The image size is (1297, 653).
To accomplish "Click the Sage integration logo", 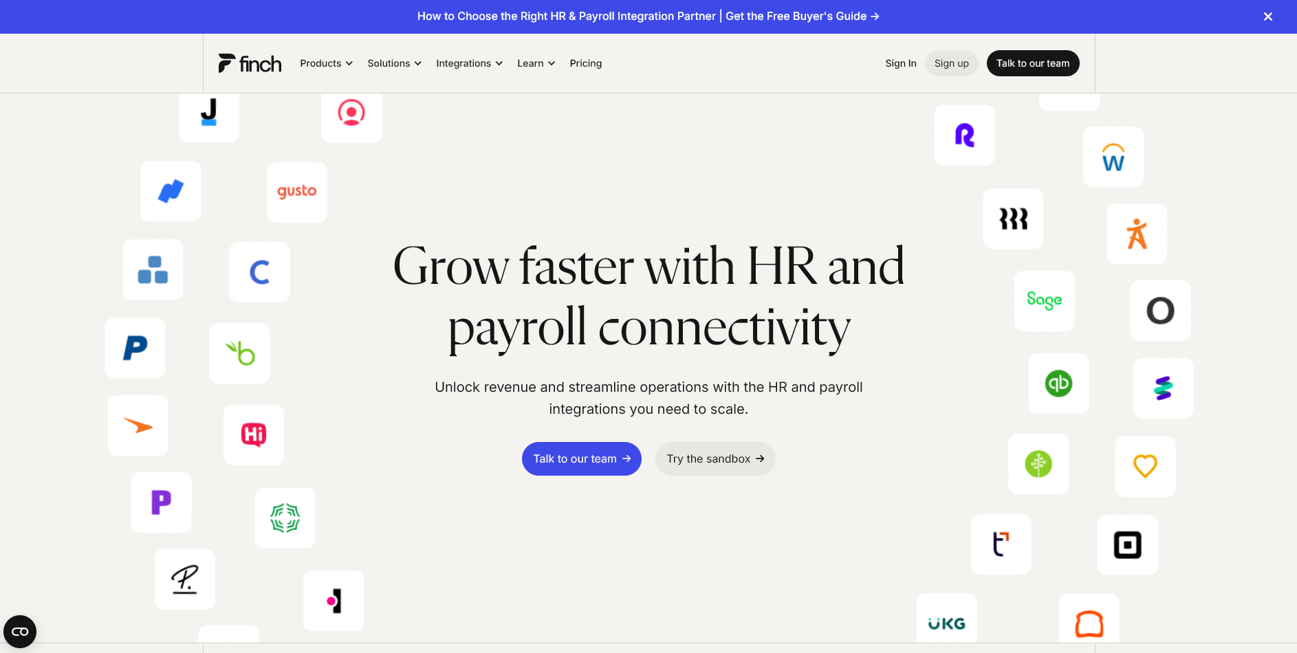I will point(1045,300).
